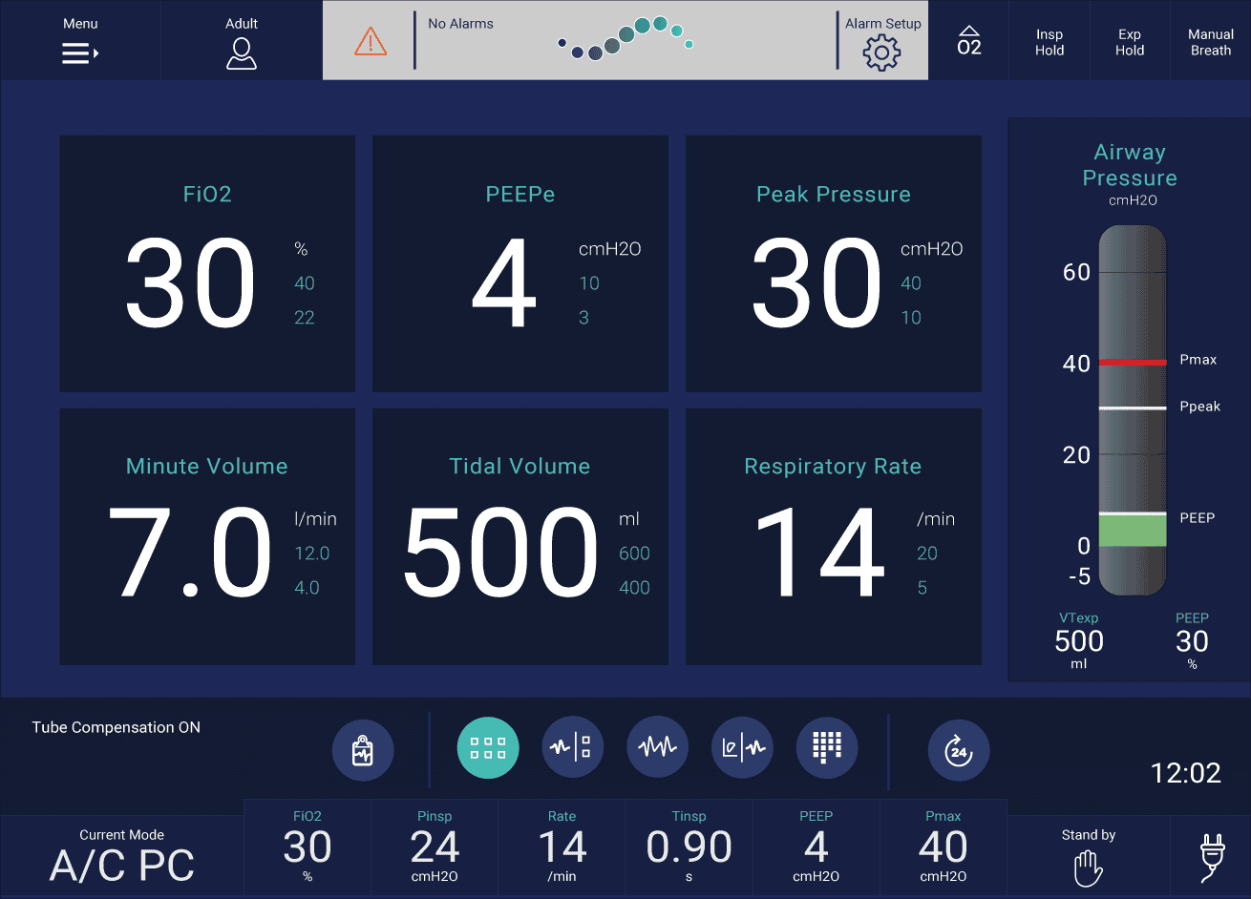Open Current Mode A/C PC selector

pos(122,857)
